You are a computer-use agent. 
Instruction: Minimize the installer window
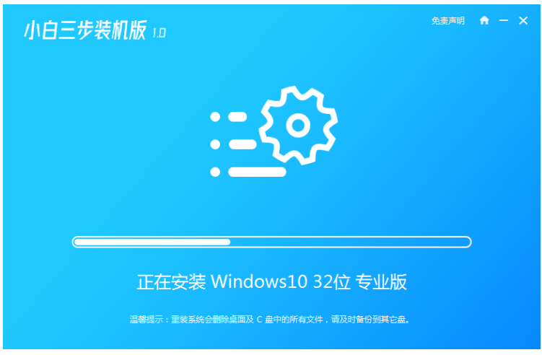pyautogui.click(x=504, y=21)
